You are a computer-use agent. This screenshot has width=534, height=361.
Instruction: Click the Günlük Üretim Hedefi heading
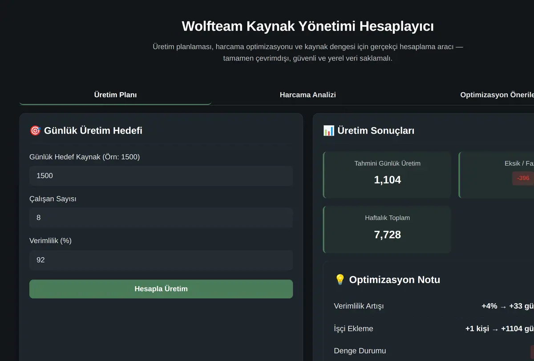93,130
